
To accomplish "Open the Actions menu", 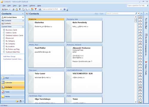I will pos(32,6).
